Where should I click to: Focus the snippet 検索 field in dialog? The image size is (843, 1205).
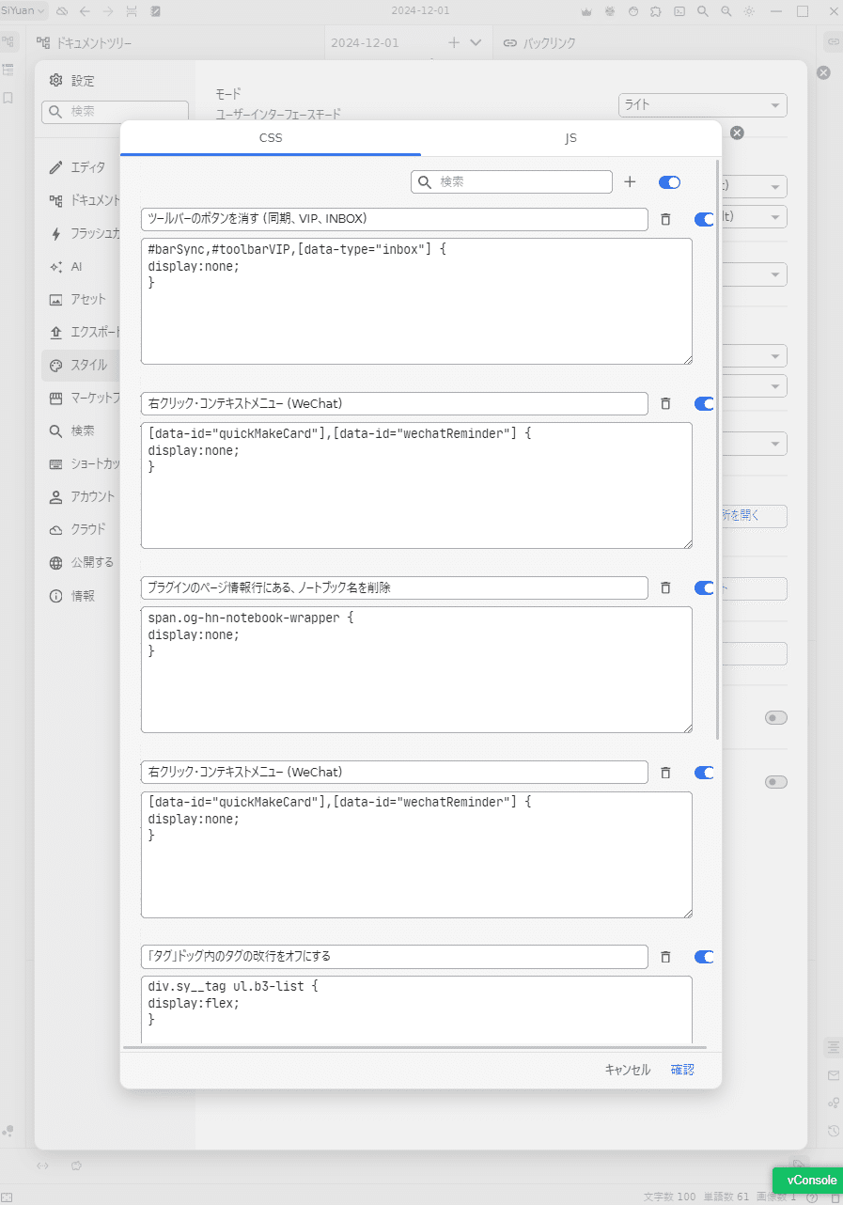tap(511, 181)
